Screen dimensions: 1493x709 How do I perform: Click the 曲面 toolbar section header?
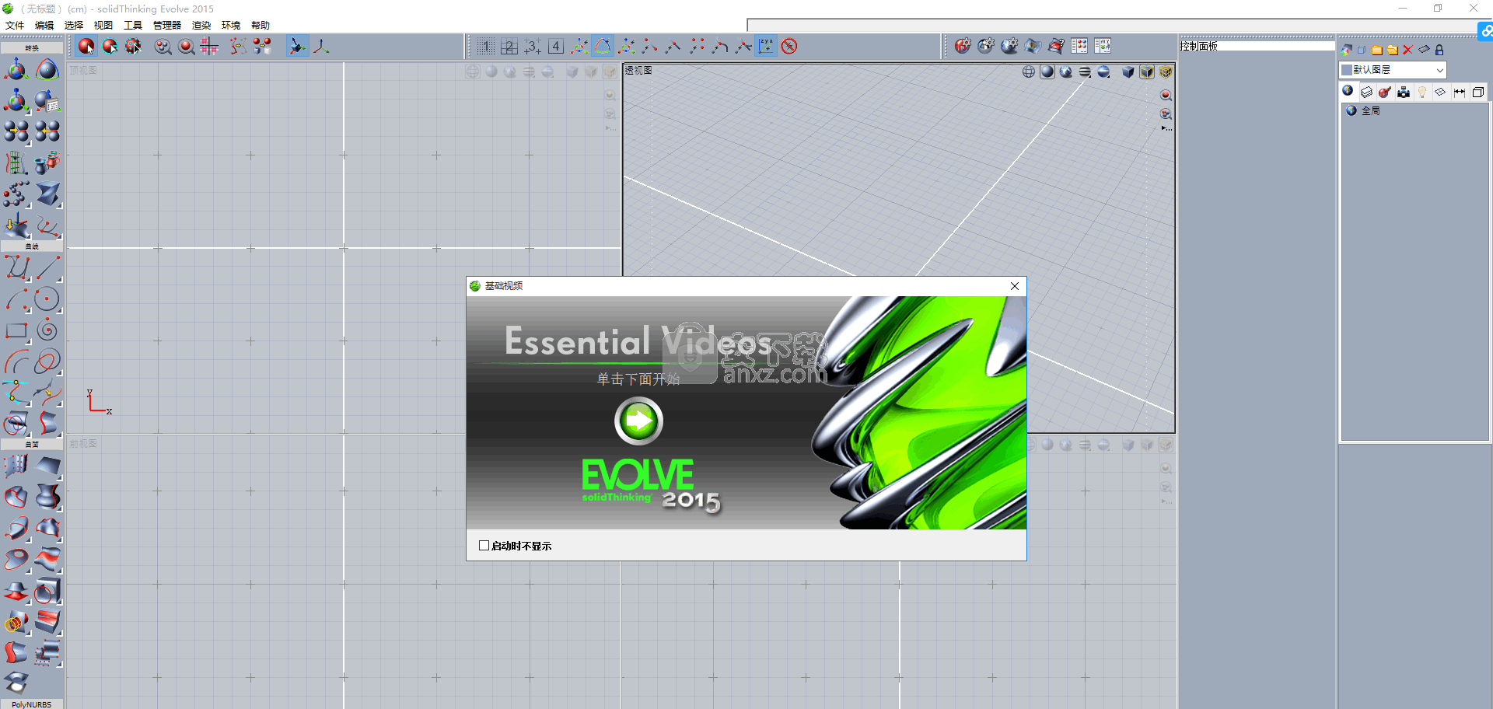click(32, 445)
